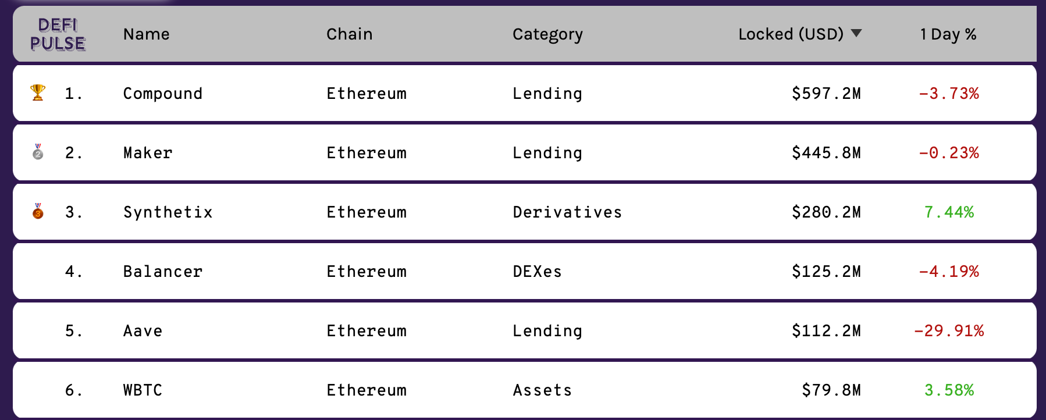This screenshot has height=420, width=1046.
Task: Click the Assets category for WBTC
Action: (x=542, y=390)
